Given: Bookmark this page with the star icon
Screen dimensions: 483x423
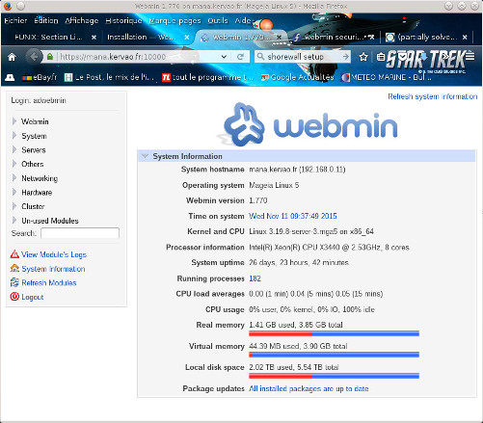Looking at the screenshot, I should coord(363,57).
